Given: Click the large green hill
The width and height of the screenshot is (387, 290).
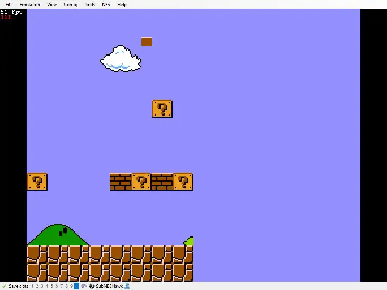Looking at the screenshot, I should click(x=58, y=235).
